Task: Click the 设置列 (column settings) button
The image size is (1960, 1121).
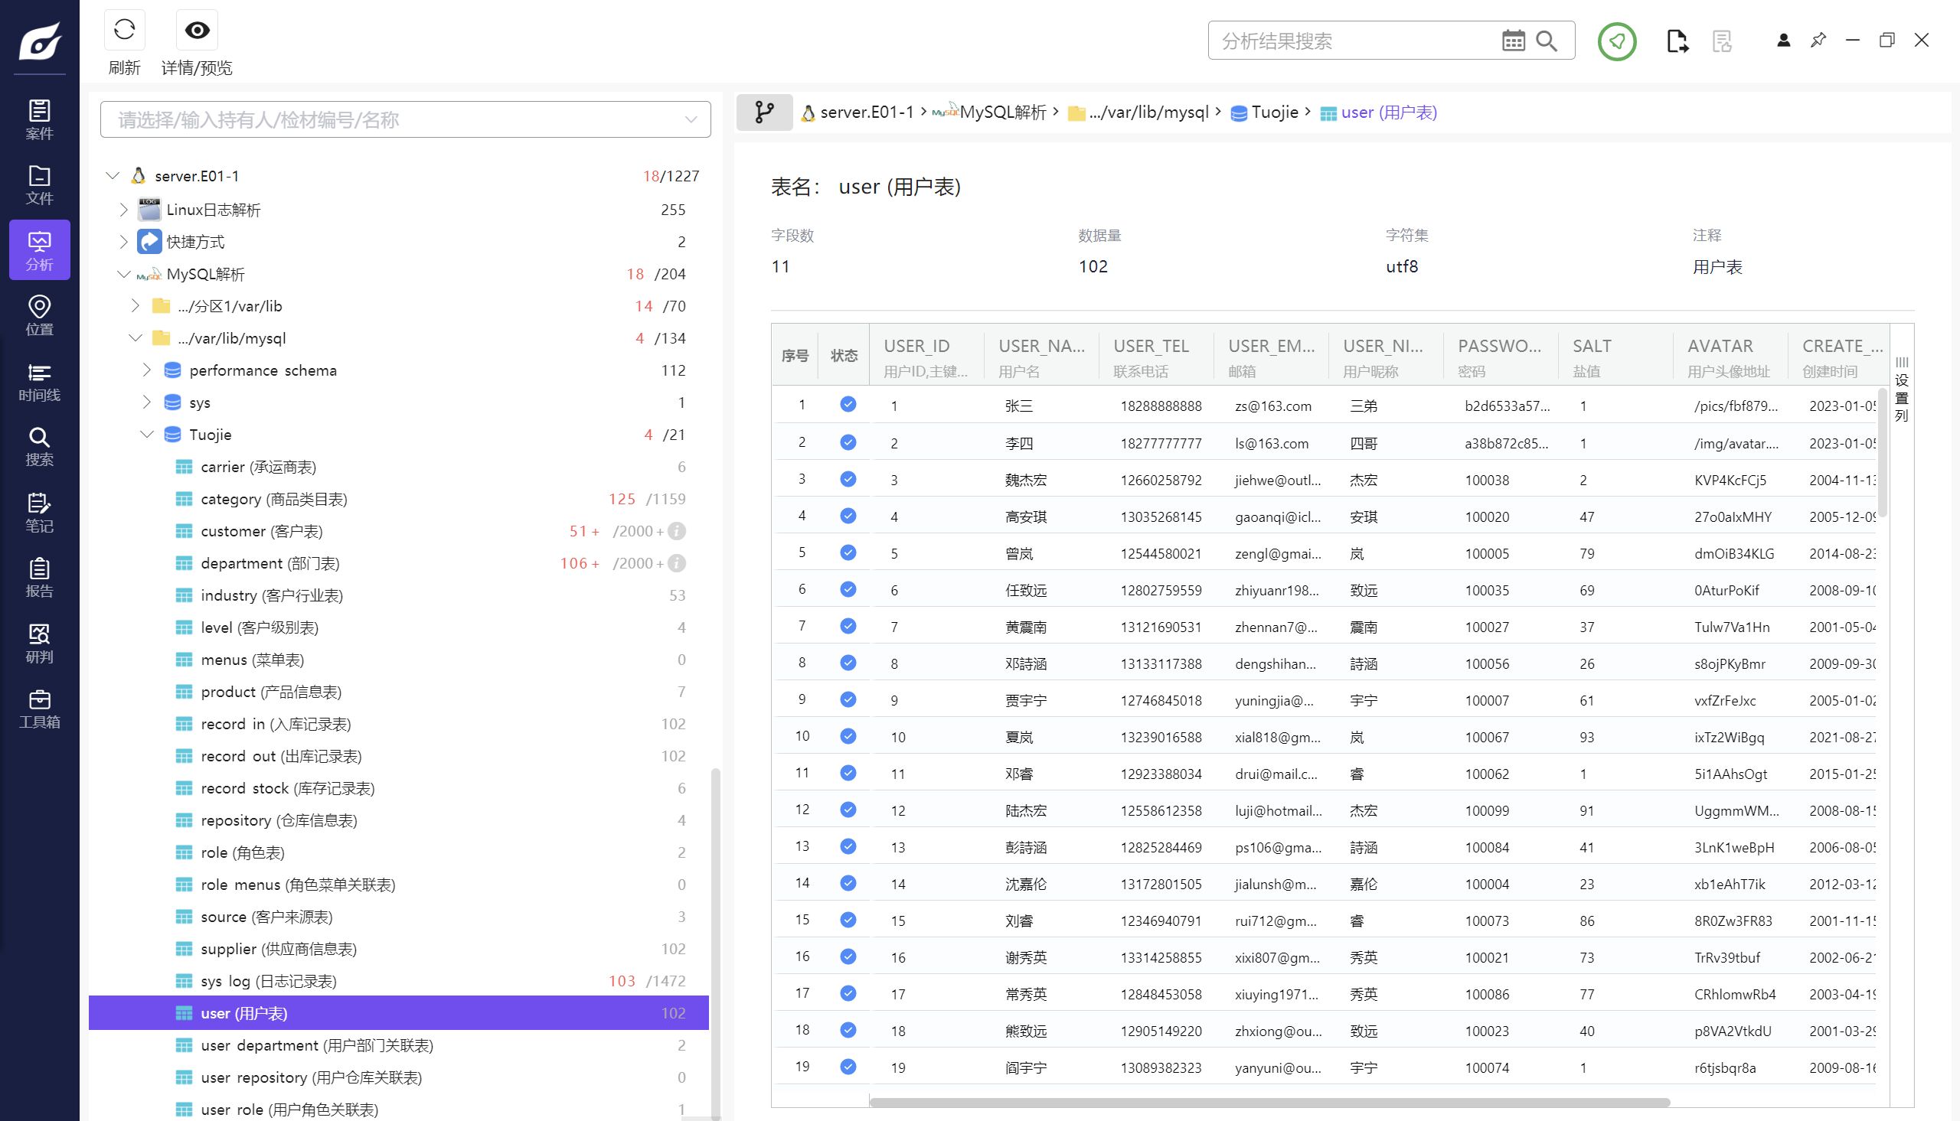Action: (1902, 390)
